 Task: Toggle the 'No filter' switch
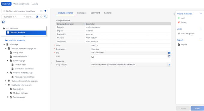4,11
